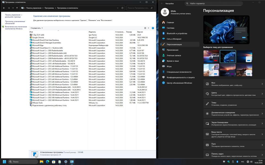This screenshot has height=165, width=265.
Task: Click the up arrow navigation button
Action: pos(17,8)
